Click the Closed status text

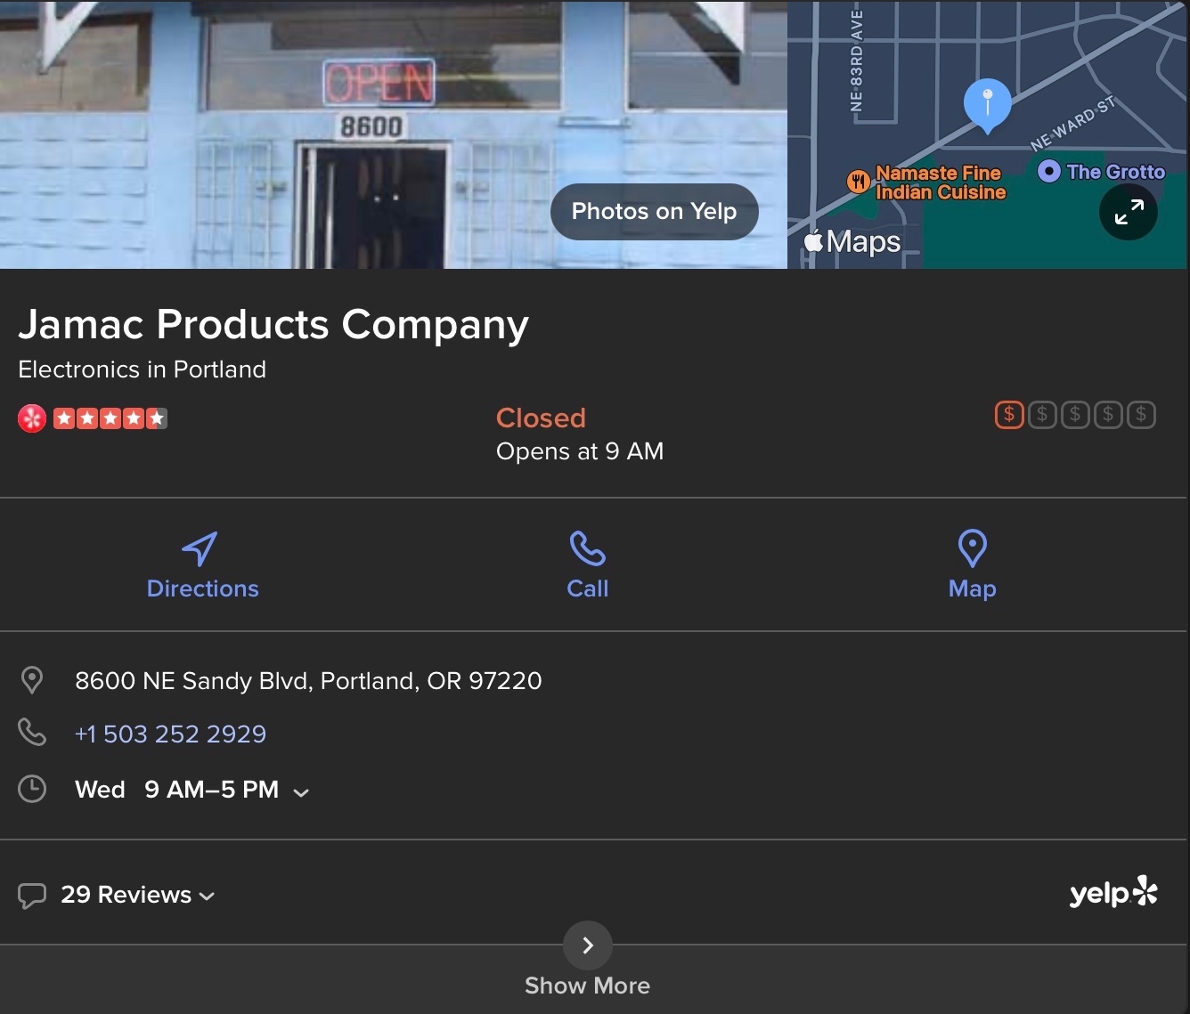541,418
